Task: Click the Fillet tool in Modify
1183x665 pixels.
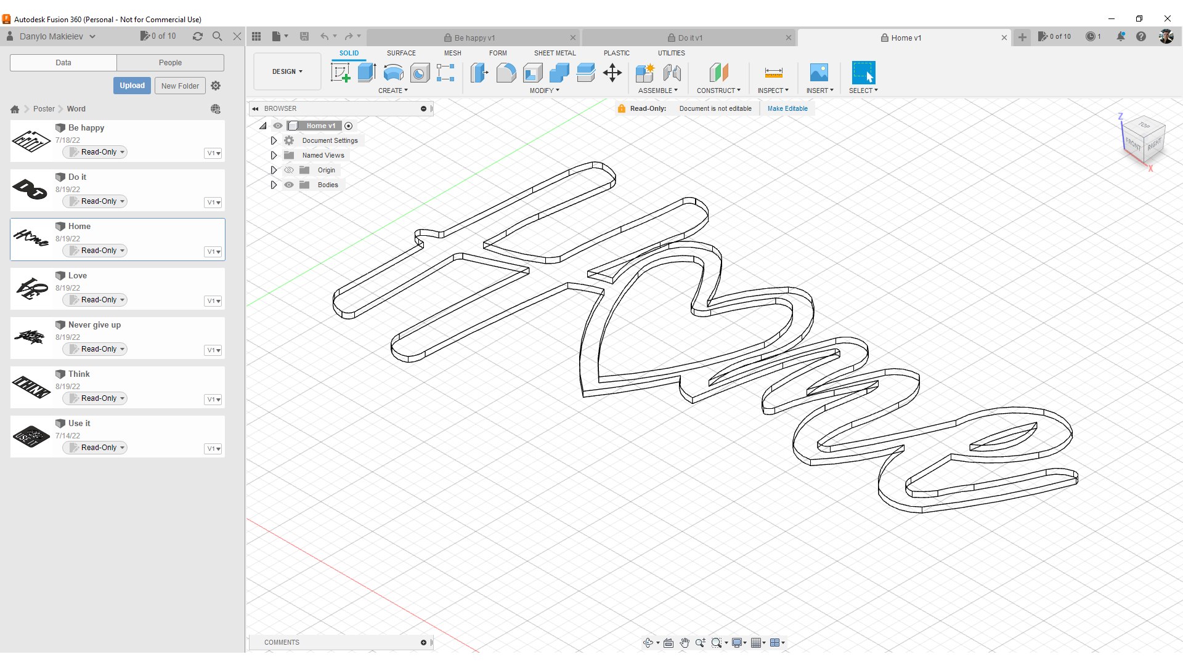Action: tap(506, 73)
